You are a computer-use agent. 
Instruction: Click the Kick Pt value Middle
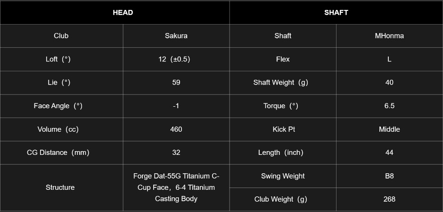point(389,129)
